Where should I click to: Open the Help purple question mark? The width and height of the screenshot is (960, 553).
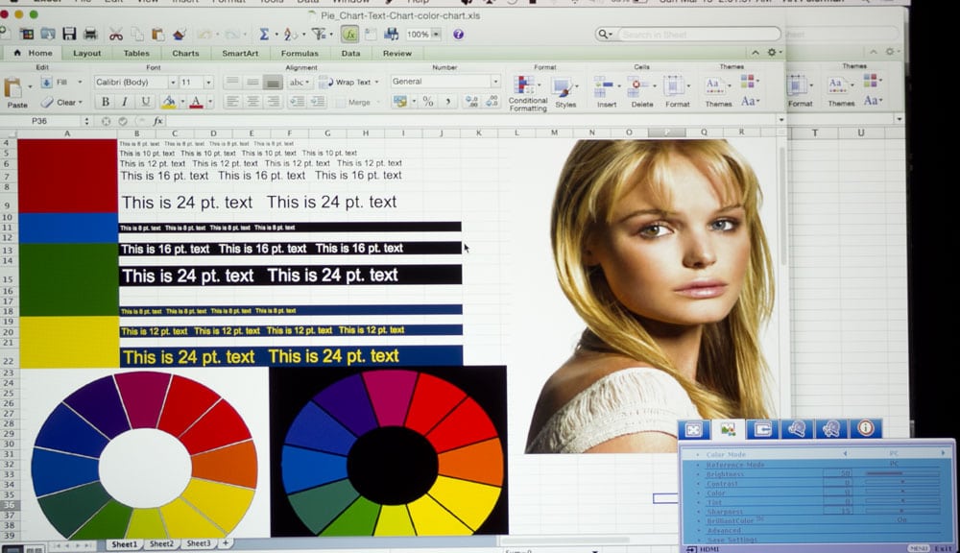coord(458,34)
